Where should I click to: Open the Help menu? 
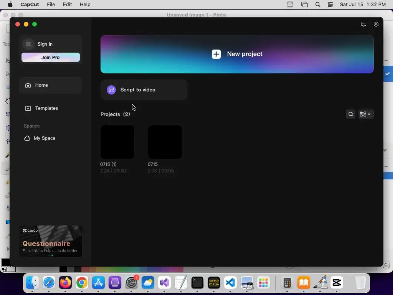[85, 5]
